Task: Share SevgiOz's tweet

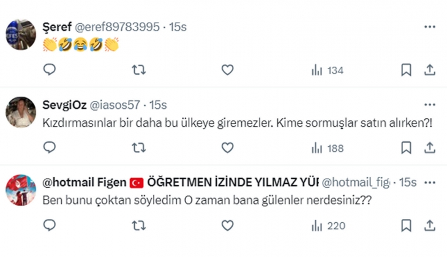Action: 430,147
